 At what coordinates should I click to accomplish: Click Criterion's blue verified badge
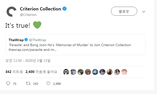(65, 9)
